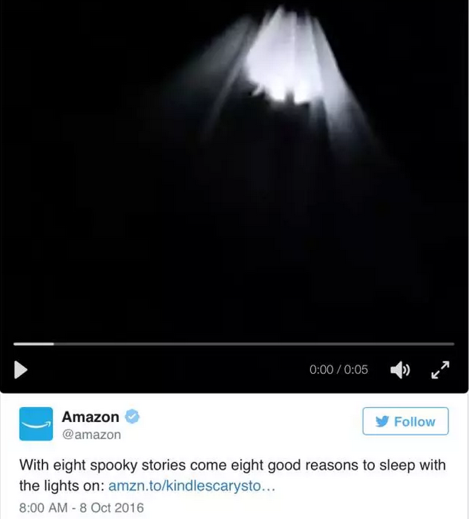Click the Twitter bird icon in Follow
469x519 pixels.
click(x=383, y=421)
